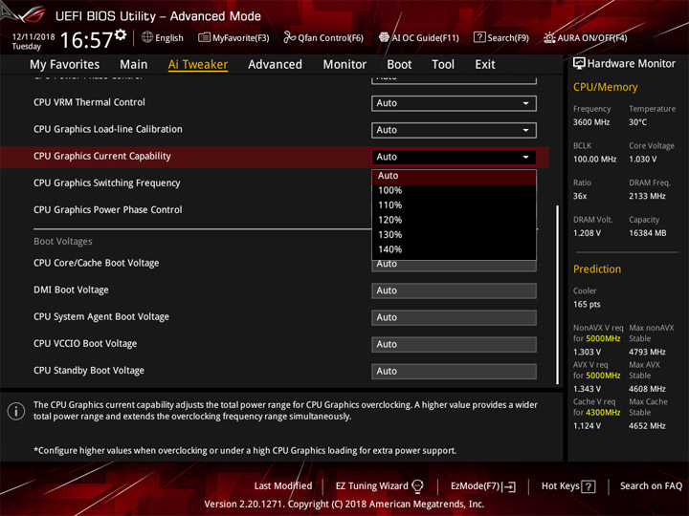Click CPU Standby Boot Voltage field
Image resolution: width=689 pixels, height=516 pixels.
(454, 372)
